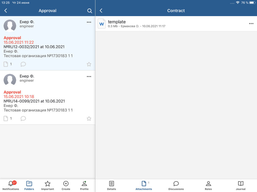Go back from the Approval list
This screenshot has width=257, height=192.
click(6, 10)
